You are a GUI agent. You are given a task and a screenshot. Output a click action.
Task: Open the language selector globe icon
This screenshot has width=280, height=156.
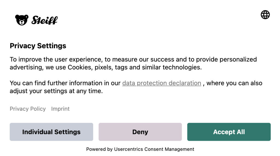click(265, 15)
